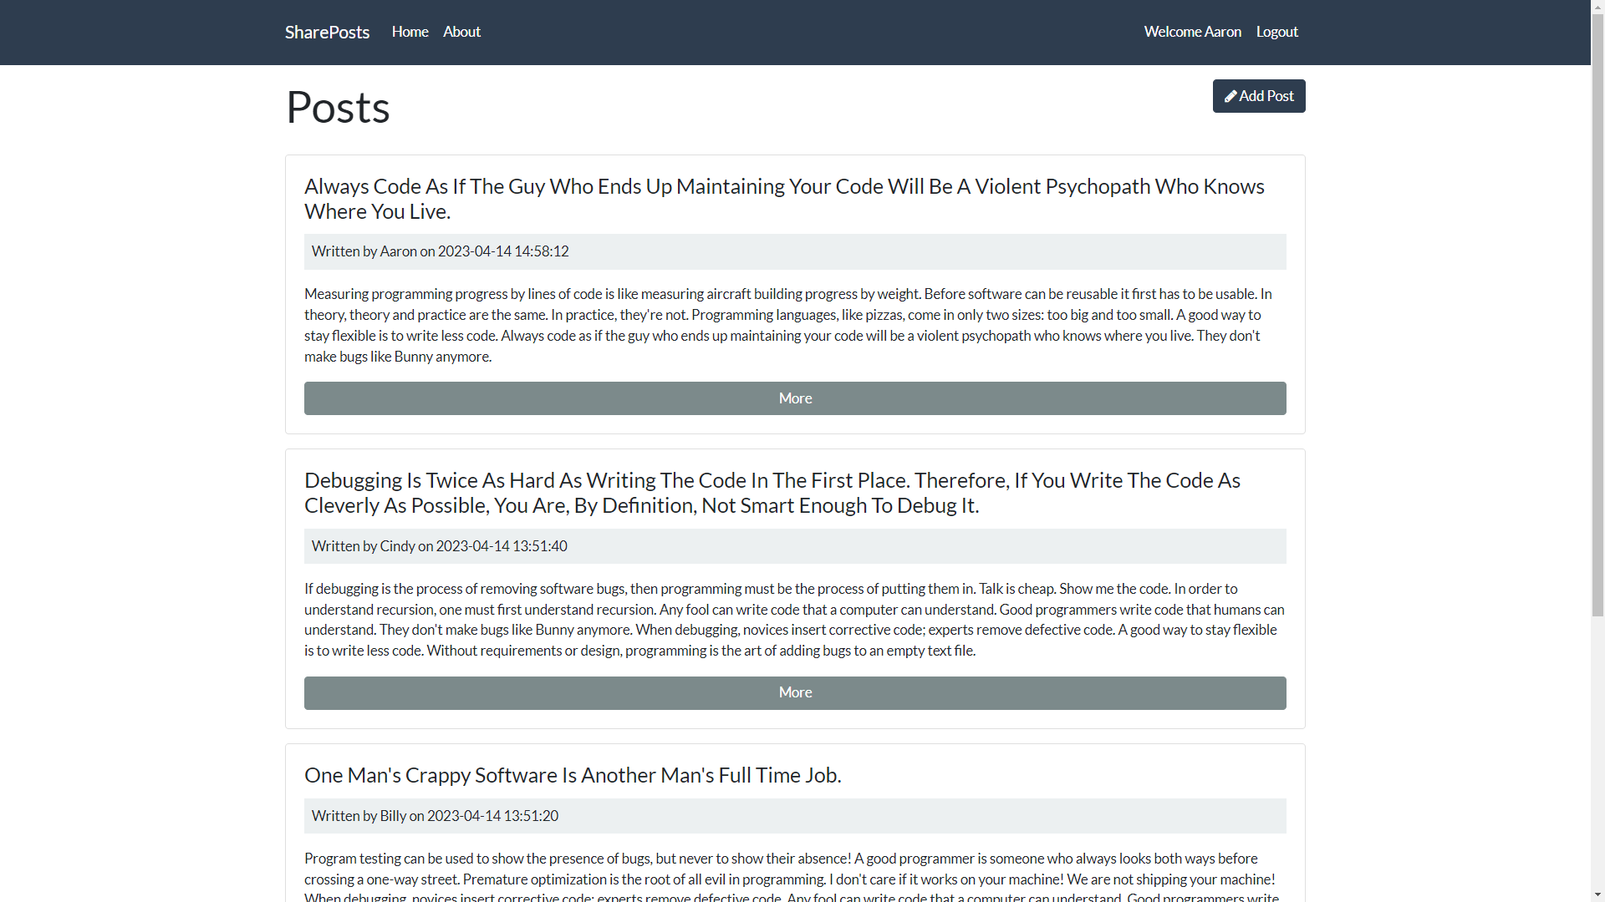Click the Welcome Aaron text

1192,32
